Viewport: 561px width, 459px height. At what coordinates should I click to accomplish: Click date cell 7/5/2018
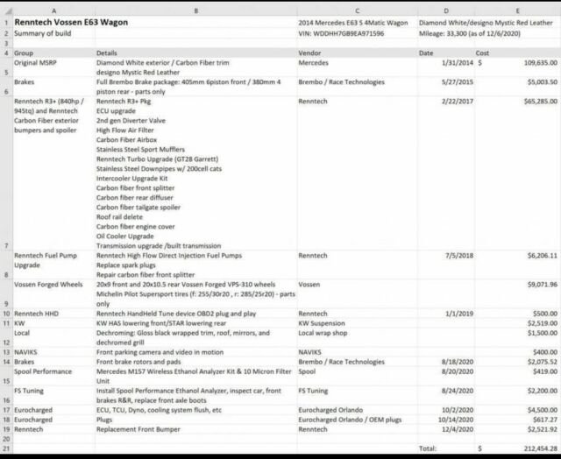[446, 265]
